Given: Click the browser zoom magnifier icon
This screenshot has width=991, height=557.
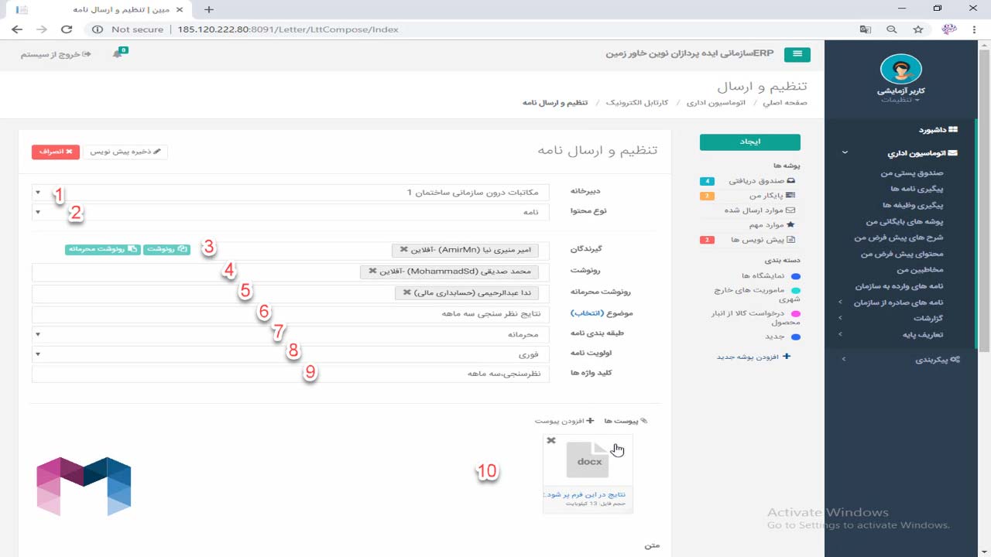Looking at the screenshot, I should (x=892, y=29).
